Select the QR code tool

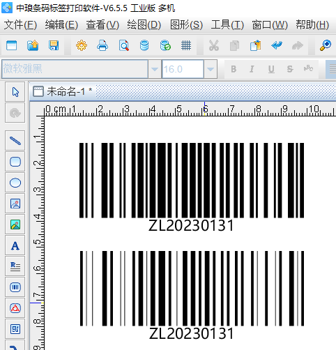pos(15,329)
